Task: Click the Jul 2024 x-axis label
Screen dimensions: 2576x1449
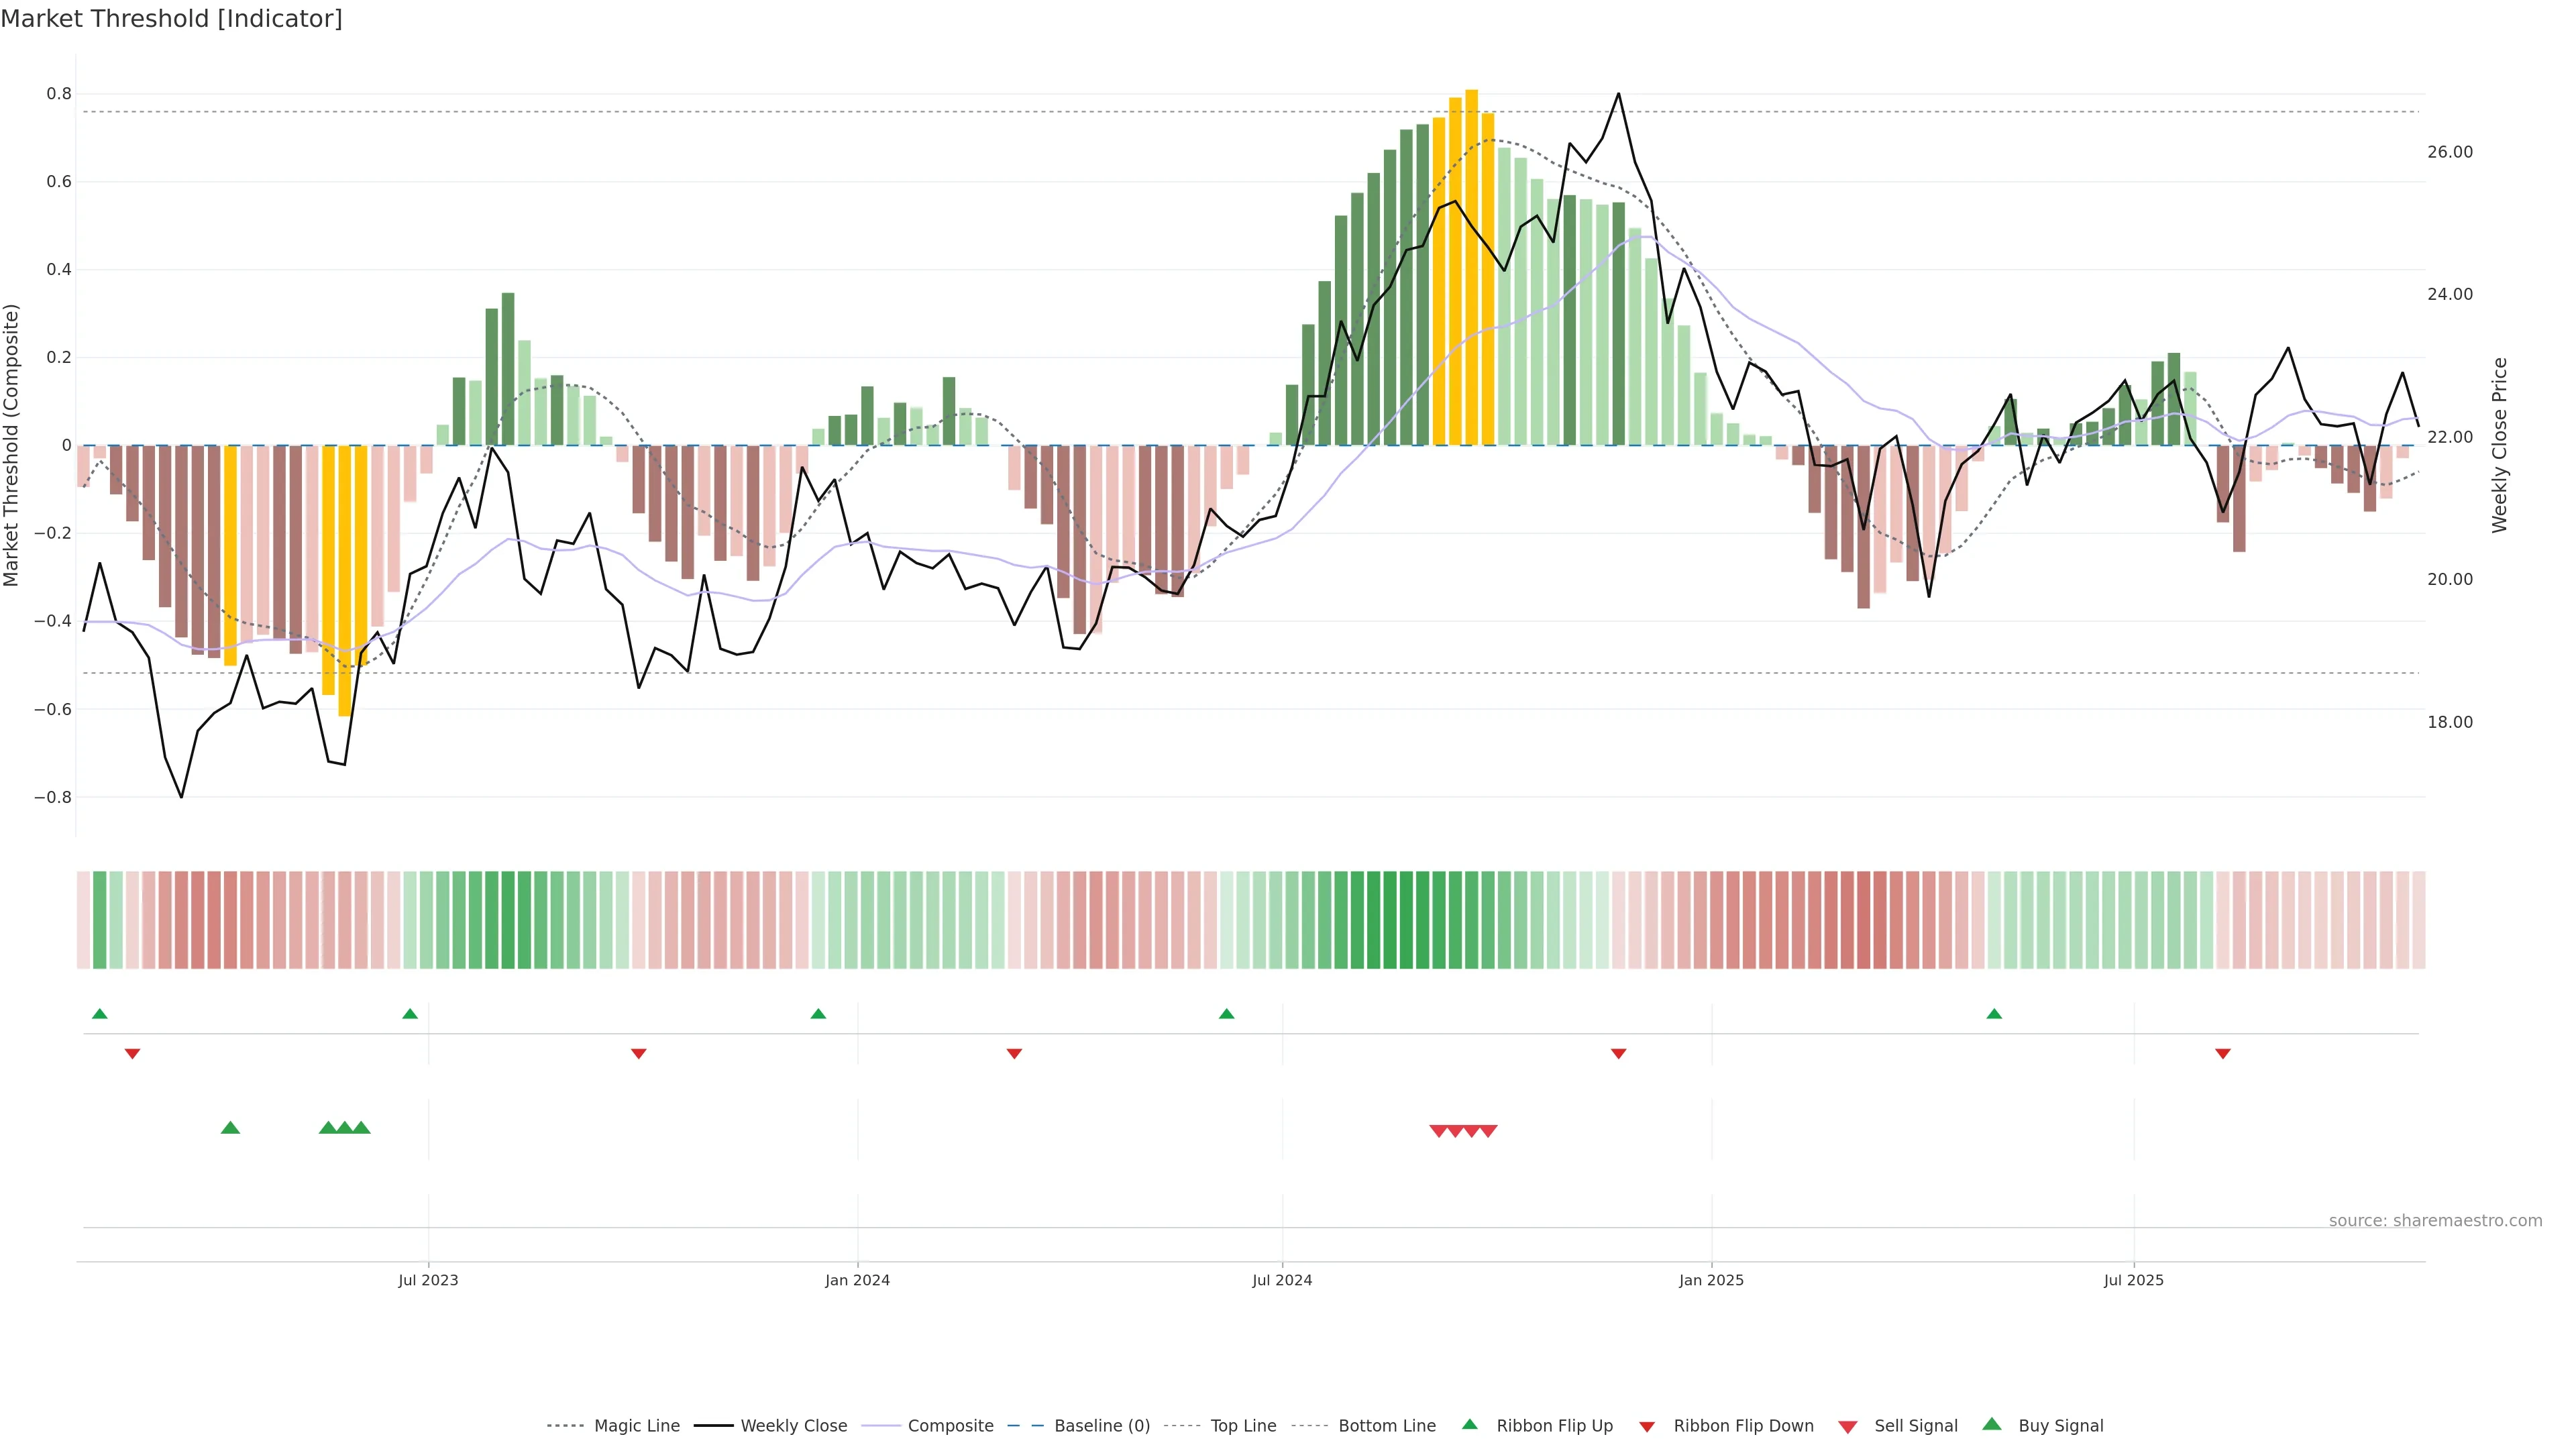Action: pos(1282,1280)
